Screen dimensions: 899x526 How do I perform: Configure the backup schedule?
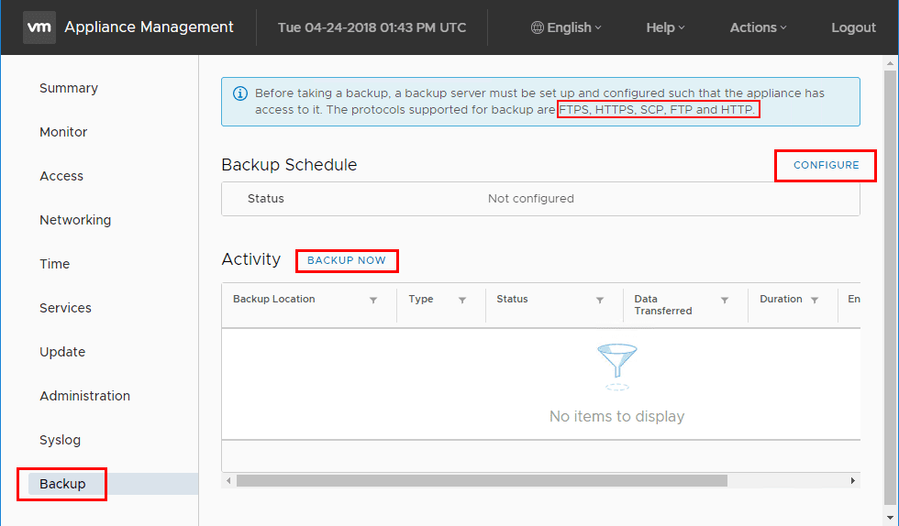coord(826,166)
